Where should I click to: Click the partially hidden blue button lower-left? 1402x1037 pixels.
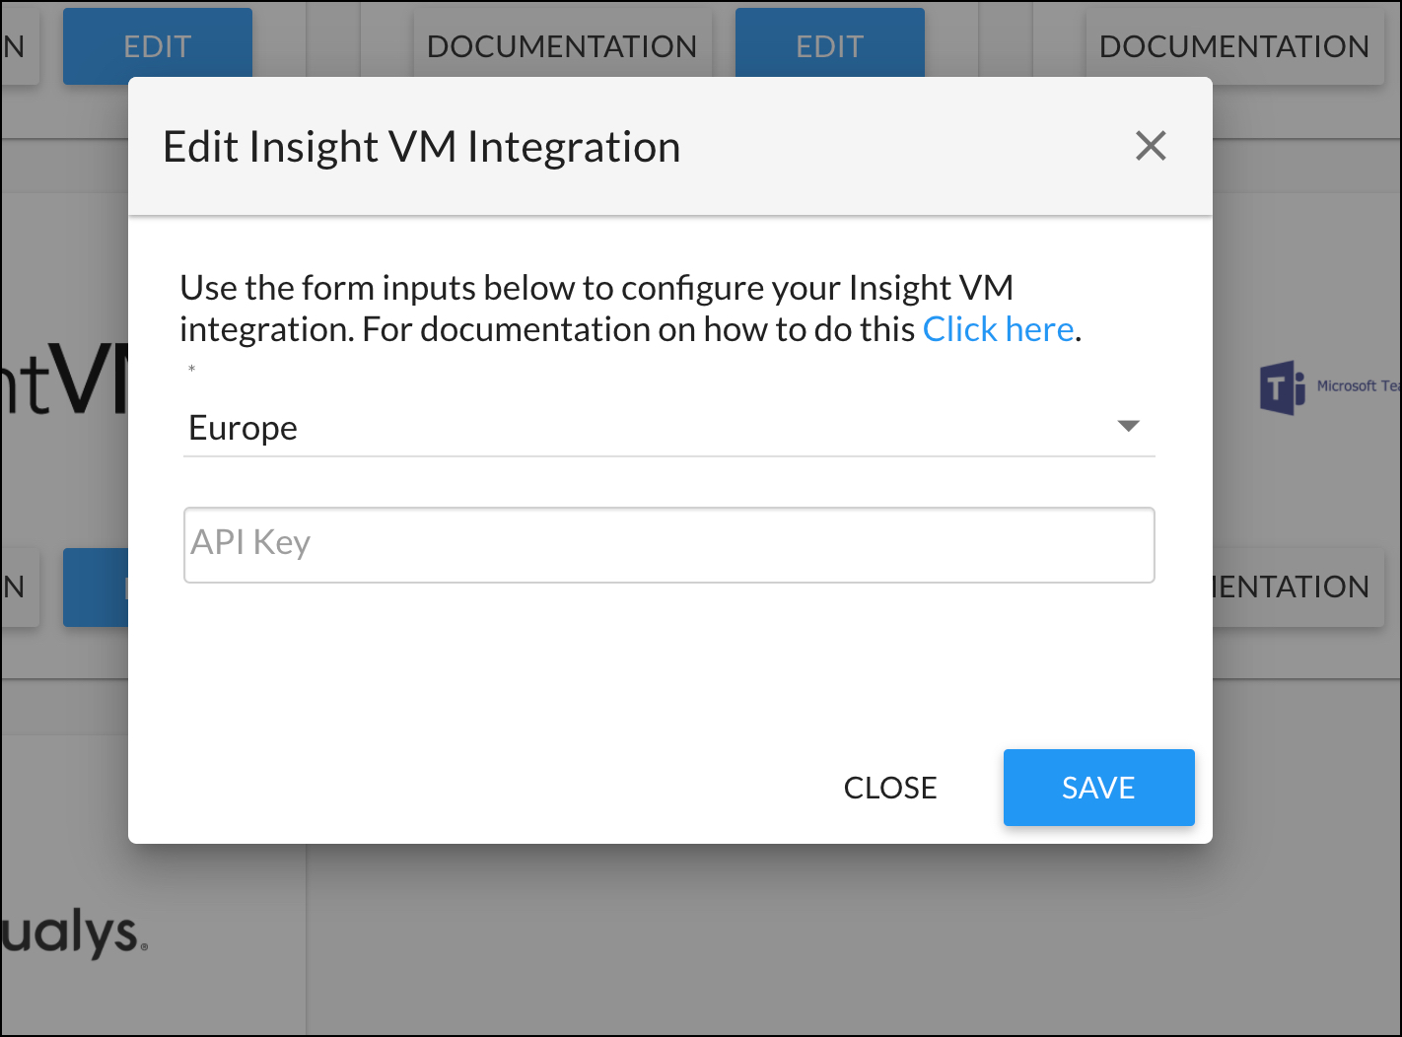[x=96, y=588]
